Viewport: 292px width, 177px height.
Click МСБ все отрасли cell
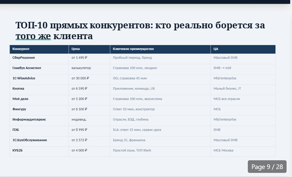[x=243, y=100]
